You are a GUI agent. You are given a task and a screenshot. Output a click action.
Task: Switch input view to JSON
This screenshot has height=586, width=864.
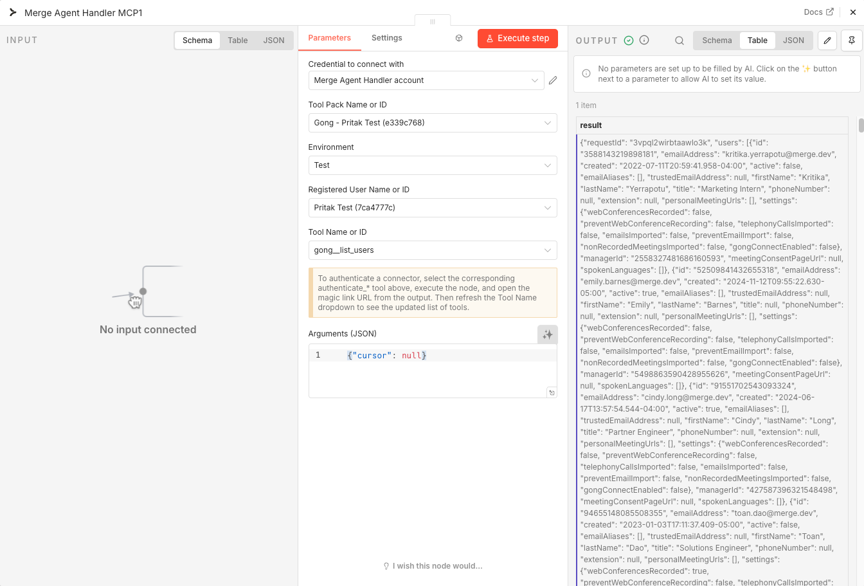(x=274, y=41)
